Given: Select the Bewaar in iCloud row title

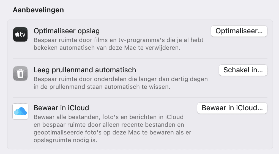Looking at the screenshot, I should tap(61, 108).
